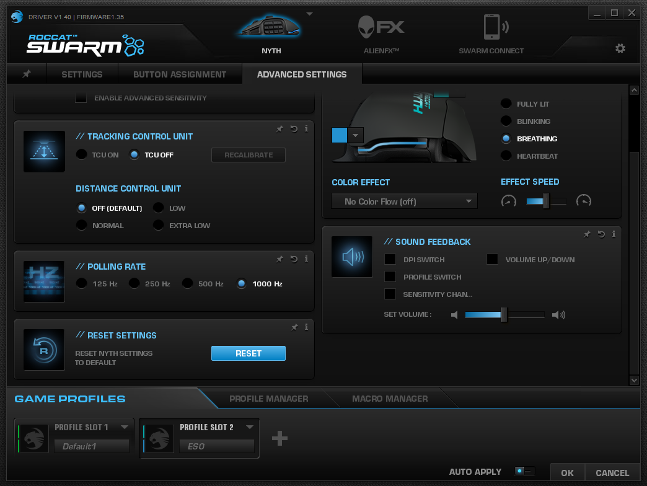Open Swarm settings gear icon
The height and width of the screenshot is (486, 647).
tap(620, 48)
